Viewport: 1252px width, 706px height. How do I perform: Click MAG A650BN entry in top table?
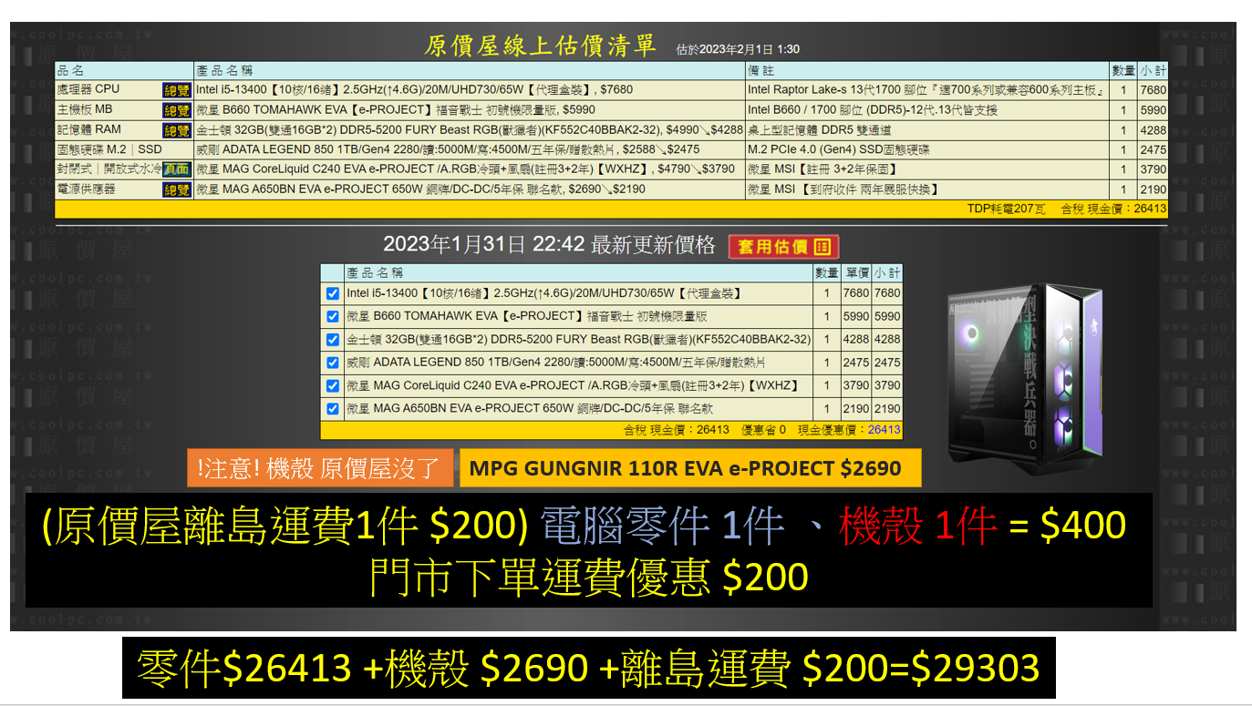coord(420,189)
